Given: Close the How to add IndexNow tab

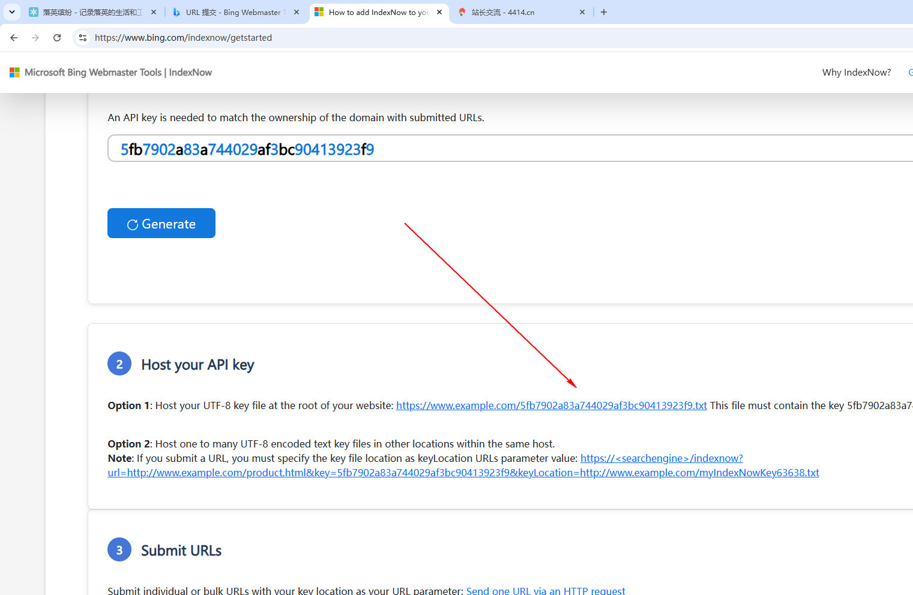Looking at the screenshot, I should pos(439,12).
